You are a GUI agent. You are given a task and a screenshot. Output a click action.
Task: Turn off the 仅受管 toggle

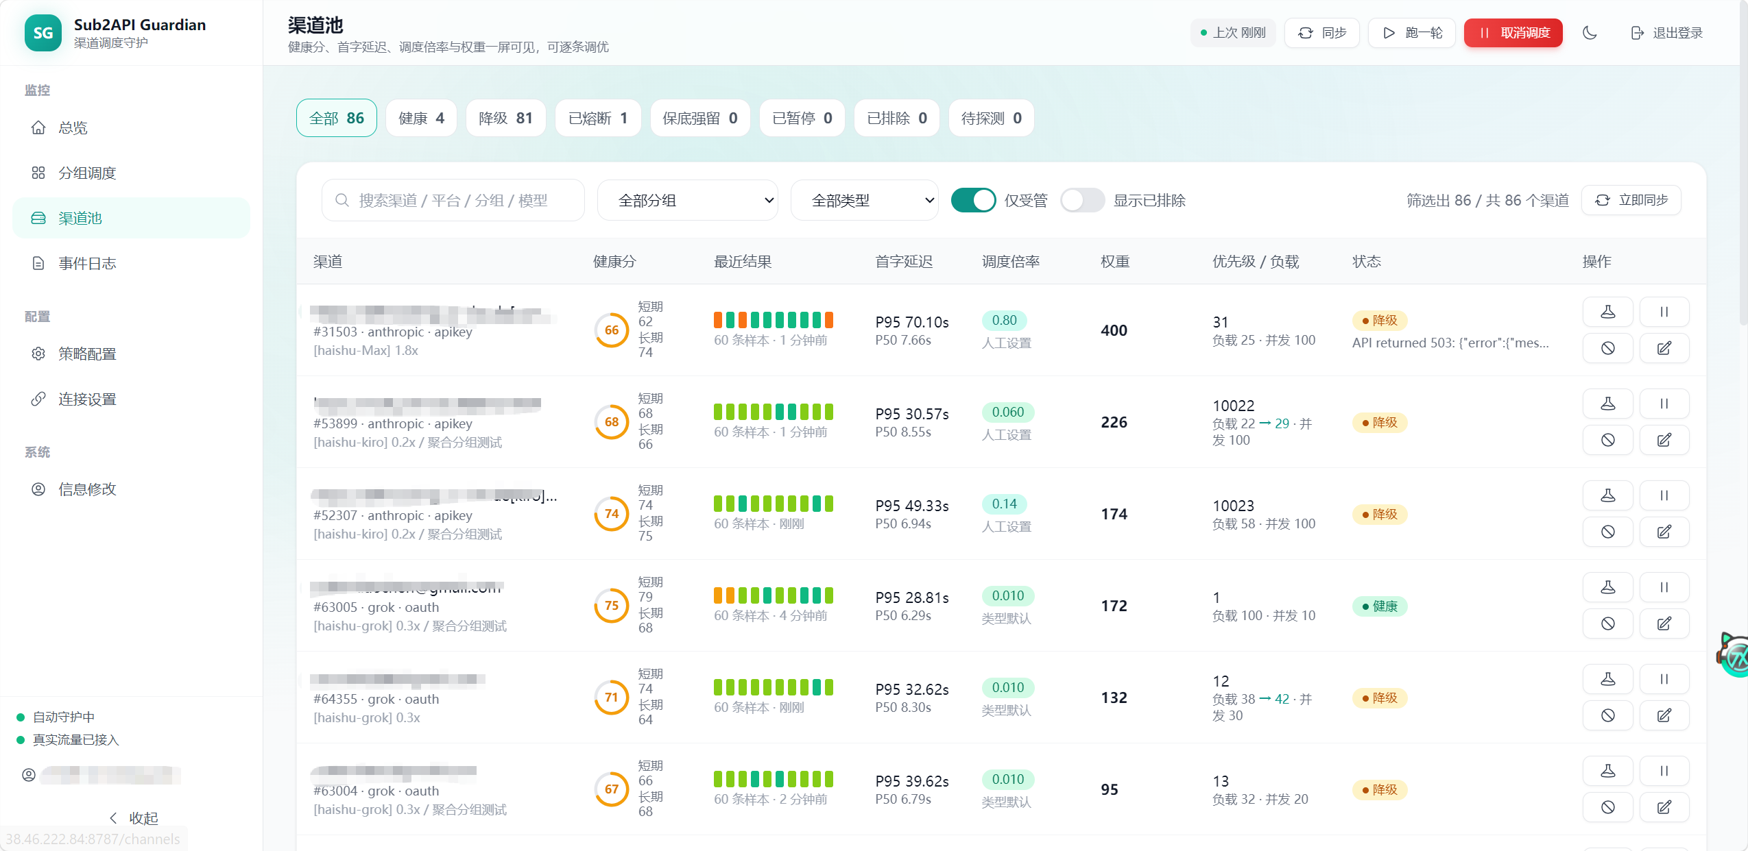point(973,200)
